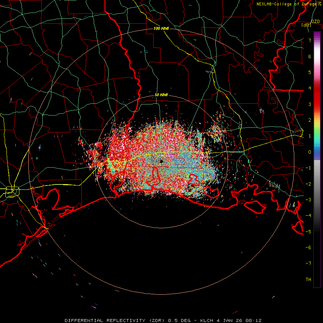Click the 1 value on color scale
The width and height of the screenshot is (323, 323).
[x=310, y=136]
